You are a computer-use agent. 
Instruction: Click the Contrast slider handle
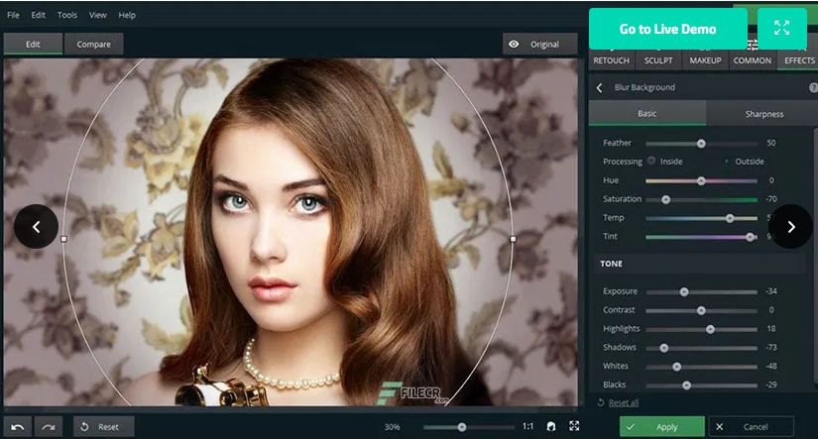pyautogui.click(x=701, y=311)
